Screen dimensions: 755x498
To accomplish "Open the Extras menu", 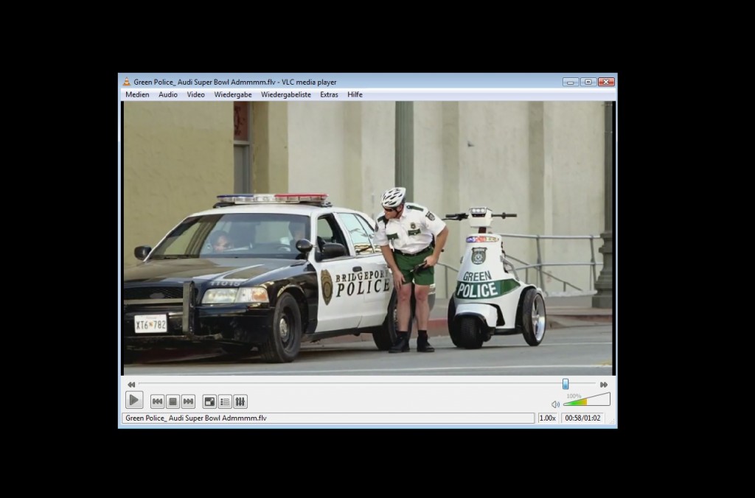I will [329, 94].
